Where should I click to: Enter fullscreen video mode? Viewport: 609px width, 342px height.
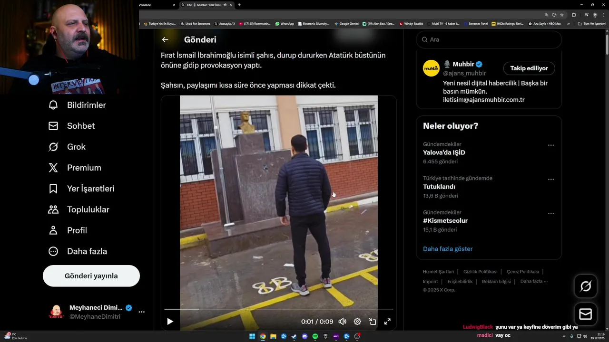(x=387, y=322)
